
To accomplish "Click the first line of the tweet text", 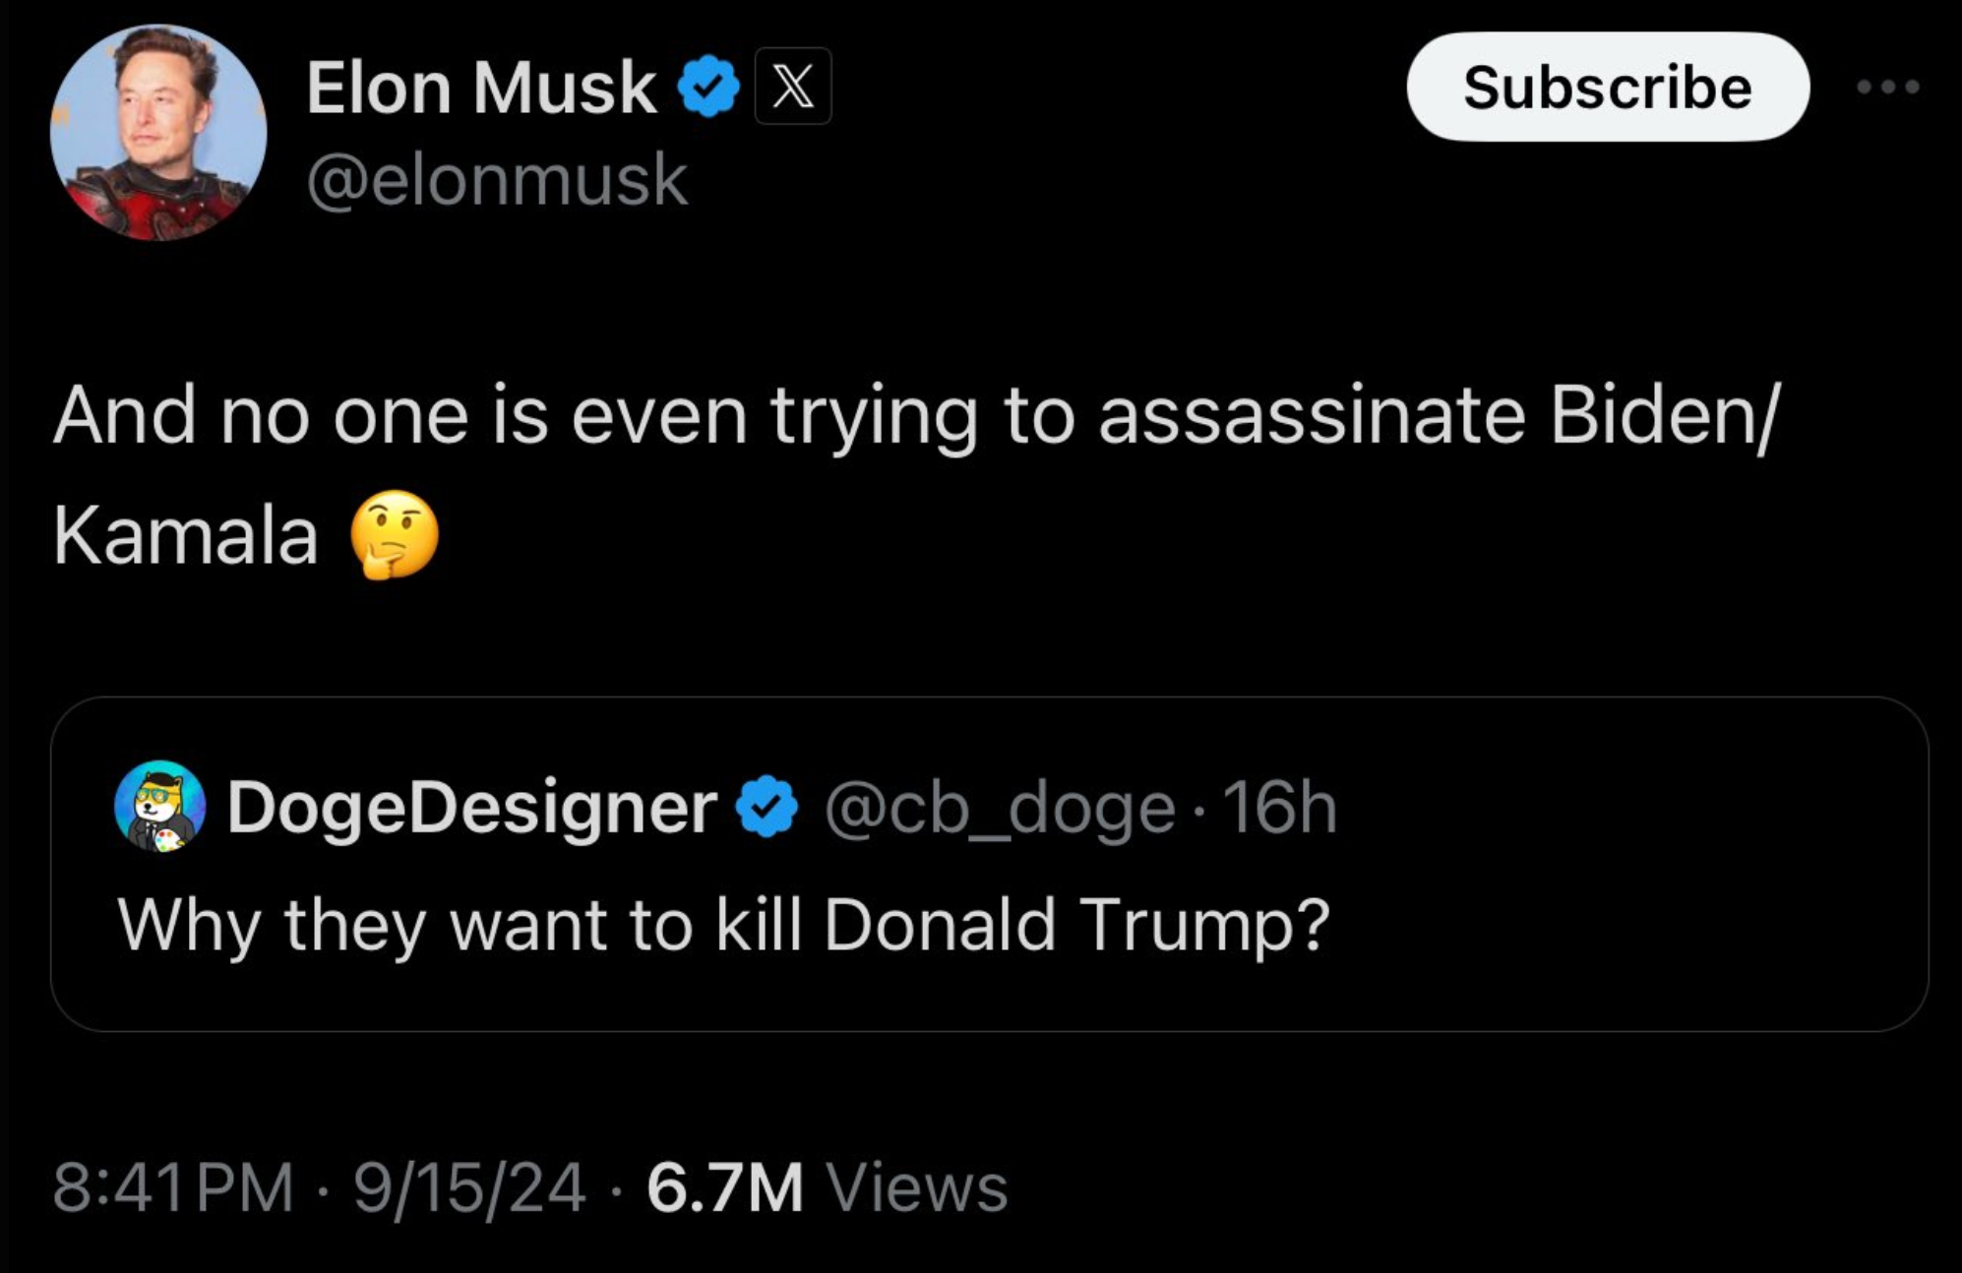I will pos(915,415).
